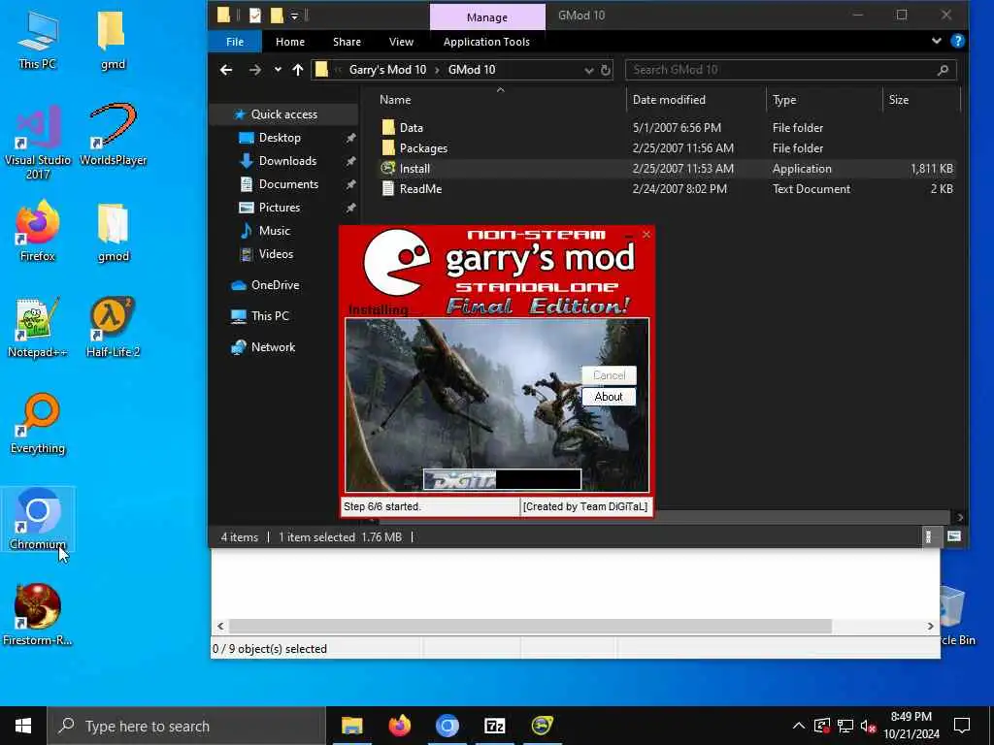Close the Garry's Mod installer window

646,235
